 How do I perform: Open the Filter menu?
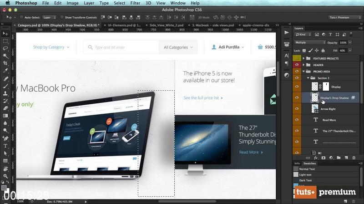[x=135, y=3]
